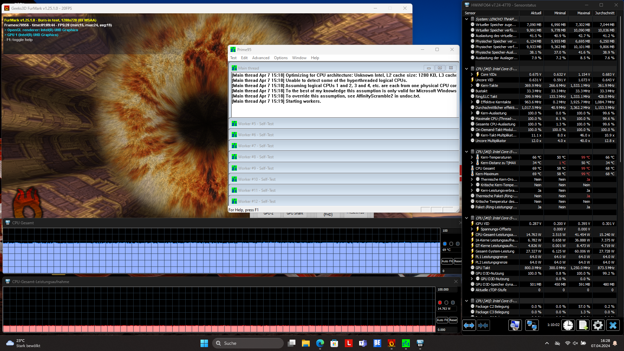Toggle the blue color box in CPU Gesamt graph

point(445,244)
